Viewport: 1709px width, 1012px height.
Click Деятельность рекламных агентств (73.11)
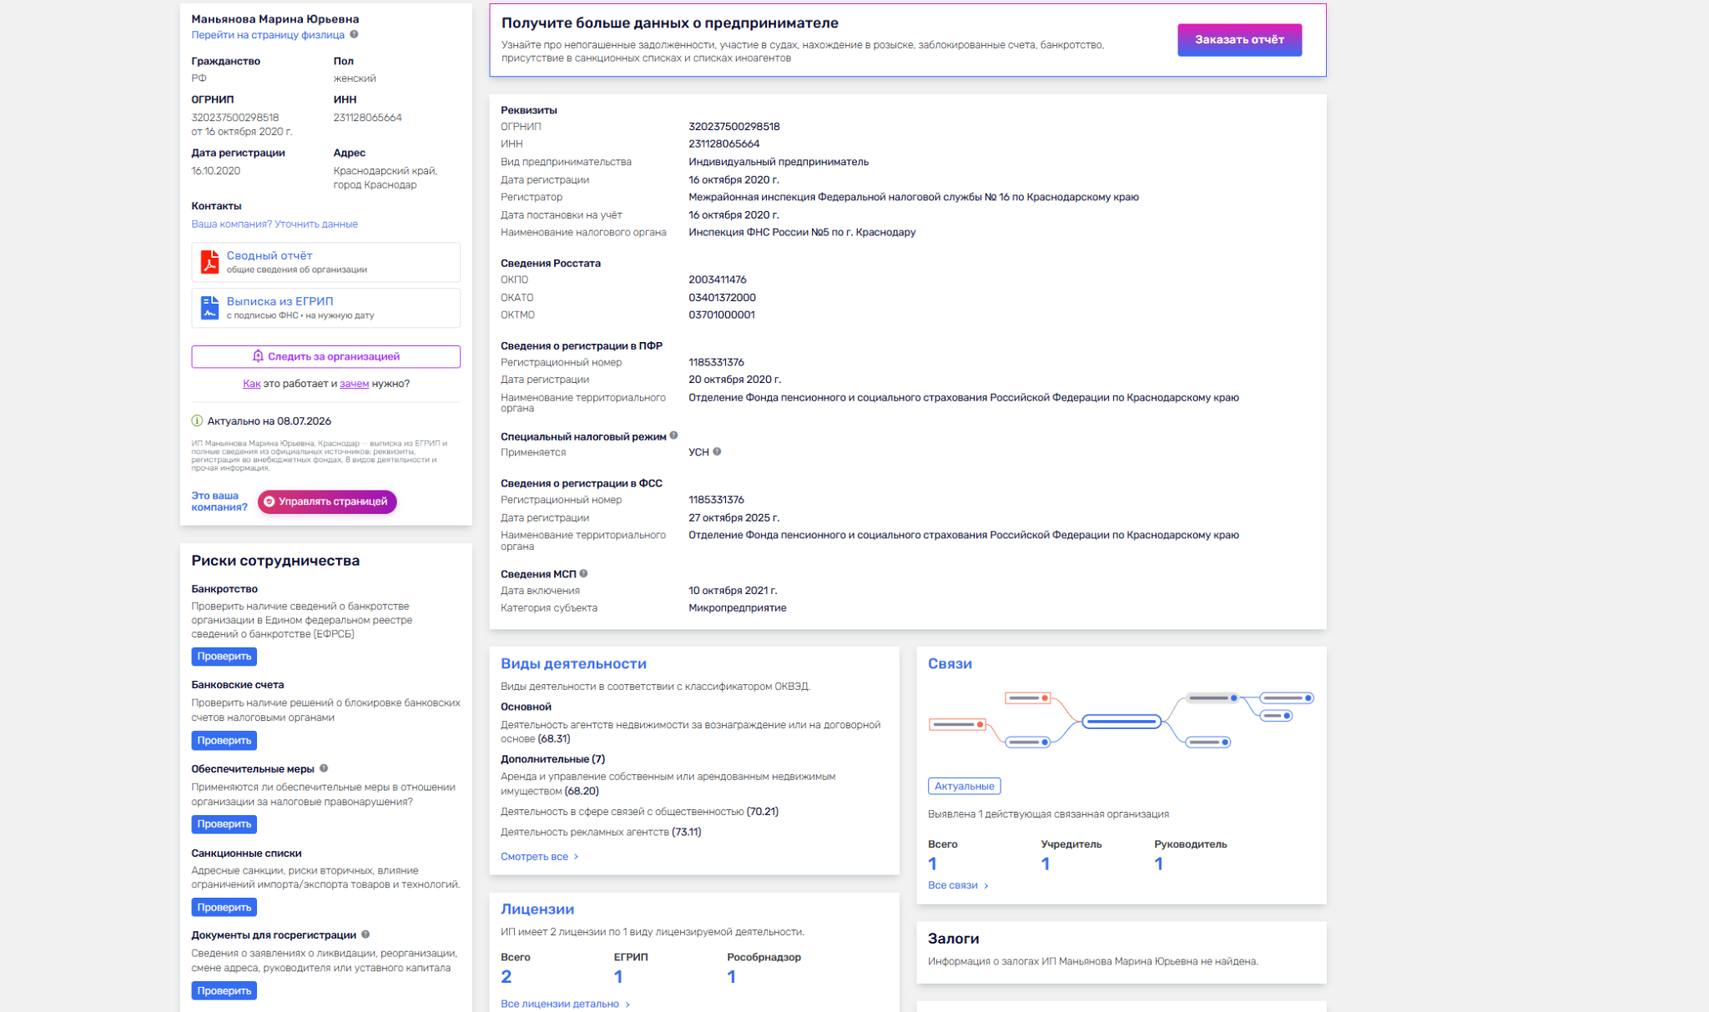(x=601, y=832)
